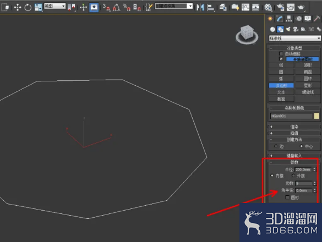322x242 pixels.
Task: Uncheck the start new shape checkbox
Action: [x=281, y=59]
